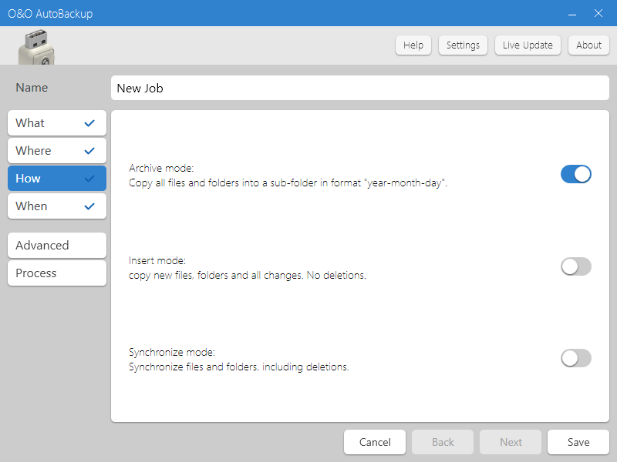The image size is (617, 462).
Task: Open the What step tab
Action: (46, 123)
